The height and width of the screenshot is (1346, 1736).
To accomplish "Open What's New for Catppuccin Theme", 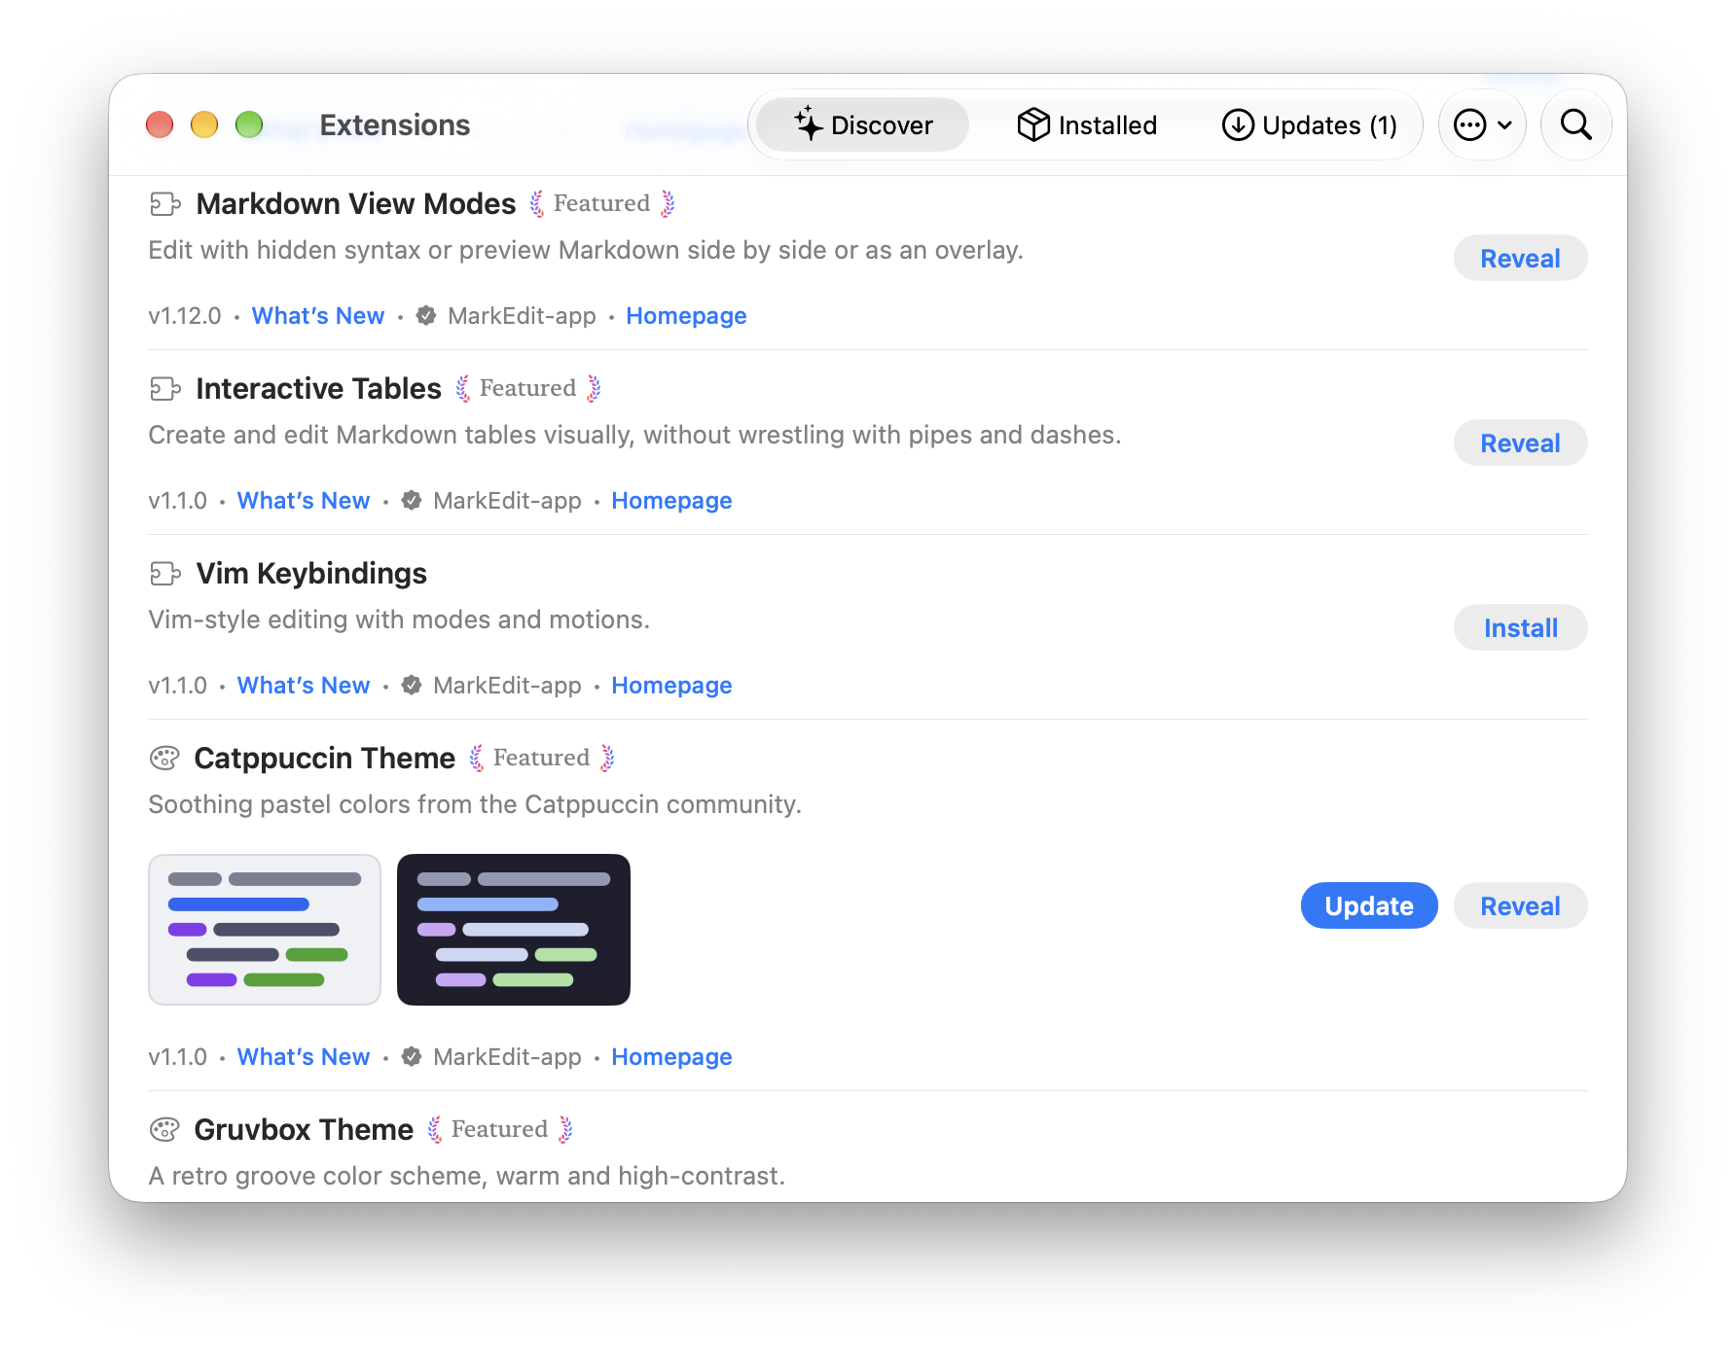I will [304, 1056].
